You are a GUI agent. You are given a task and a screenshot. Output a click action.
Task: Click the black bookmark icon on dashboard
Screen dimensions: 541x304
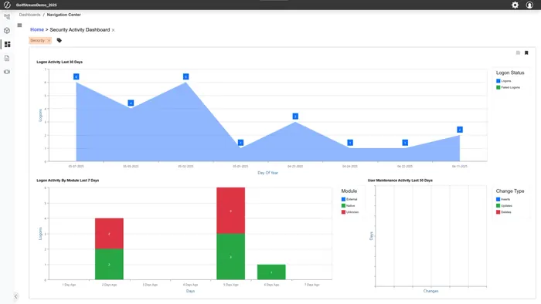526,52
